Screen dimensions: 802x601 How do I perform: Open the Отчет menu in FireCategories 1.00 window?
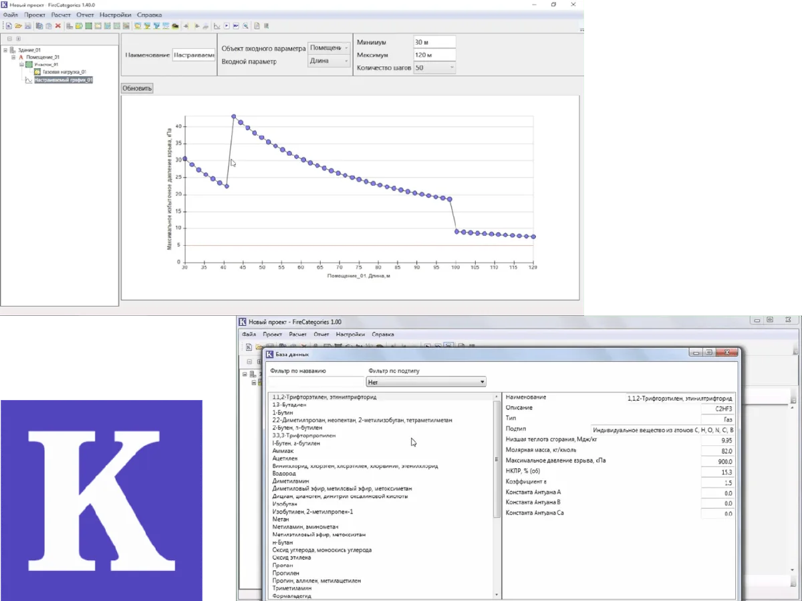point(321,334)
